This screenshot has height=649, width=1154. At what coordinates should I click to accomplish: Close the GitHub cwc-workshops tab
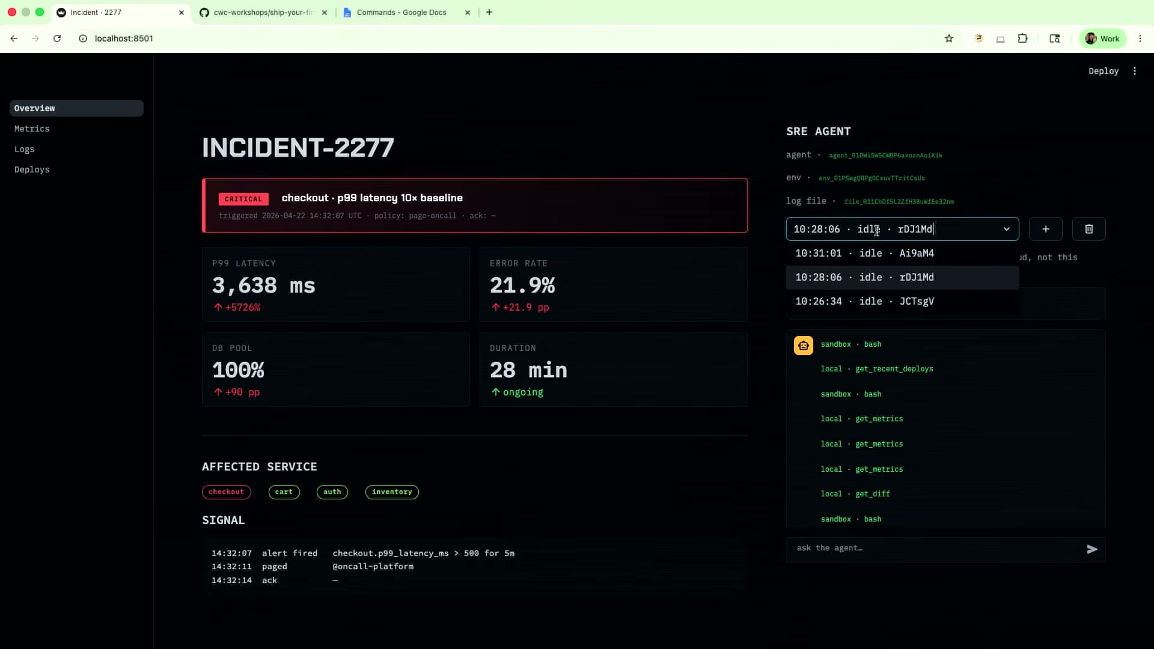[x=325, y=13]
